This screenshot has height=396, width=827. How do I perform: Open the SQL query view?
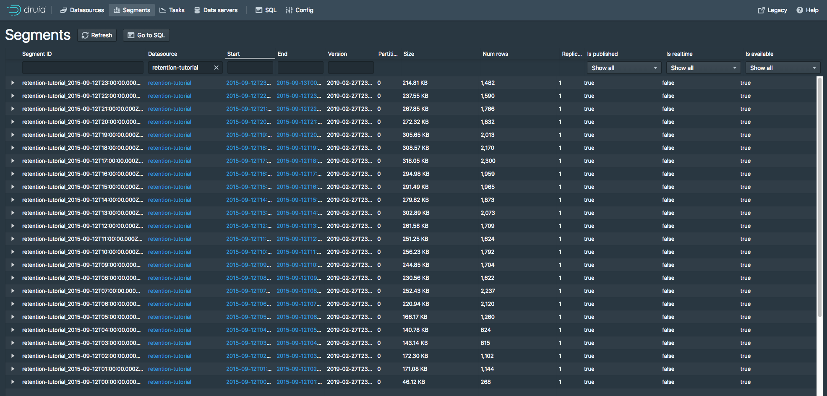pos(266,10)
